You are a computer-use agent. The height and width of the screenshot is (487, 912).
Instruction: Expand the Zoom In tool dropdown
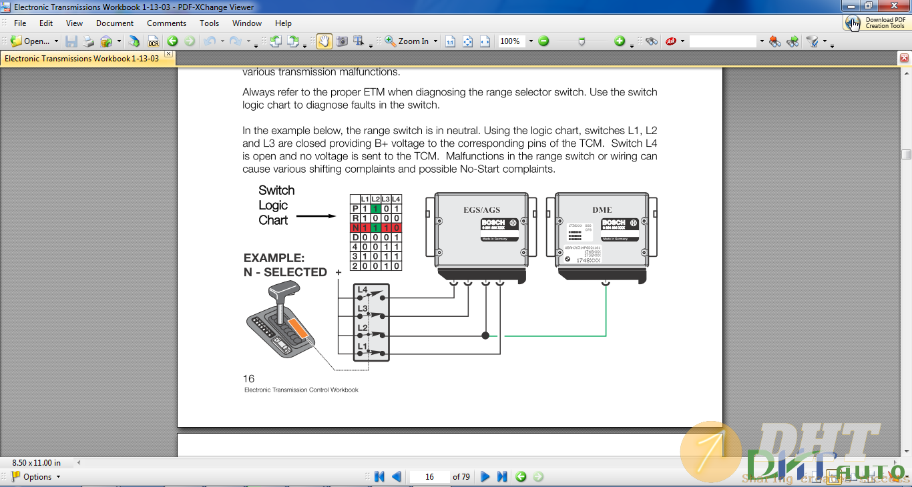[435, 41]
